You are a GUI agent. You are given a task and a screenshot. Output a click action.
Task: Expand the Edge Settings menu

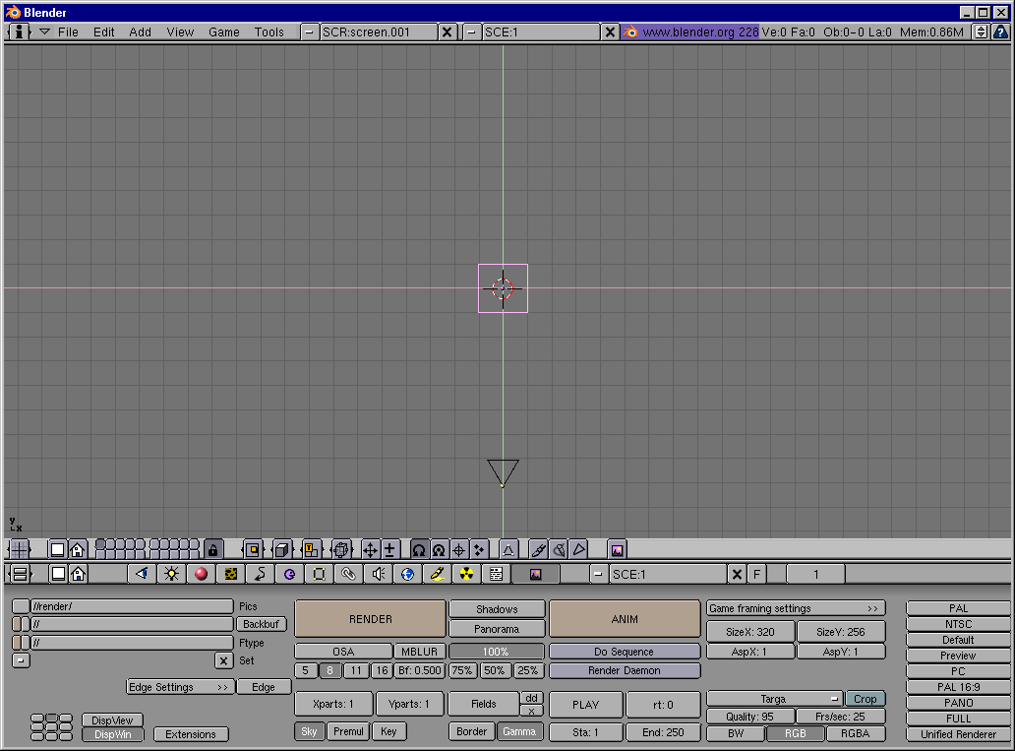(x=180, y=687)
